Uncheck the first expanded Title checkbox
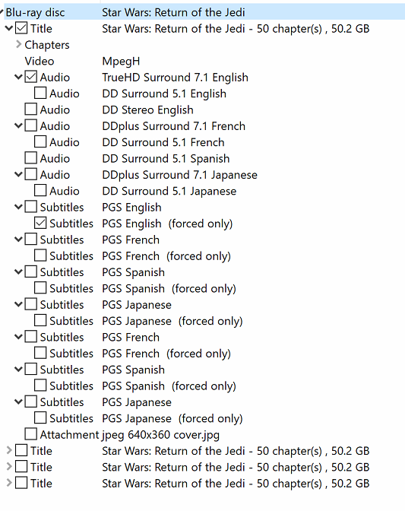Viewport: 405px width, 511px height. pos(21,28)
